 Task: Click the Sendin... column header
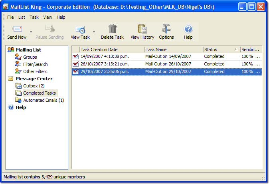[x=251, y=49]
